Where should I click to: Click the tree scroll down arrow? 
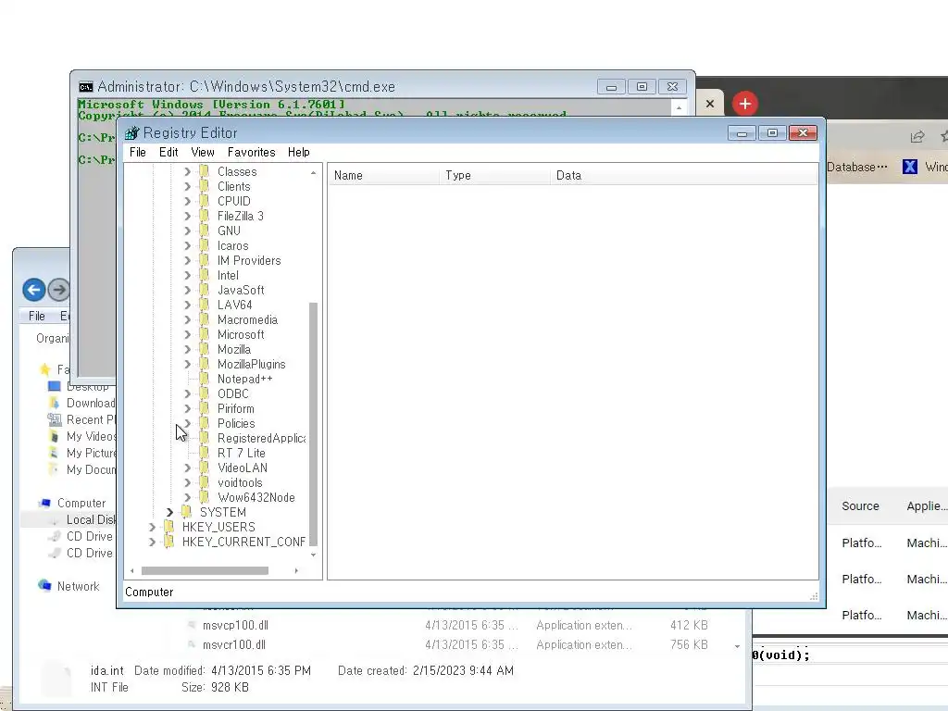coord(313,555)
